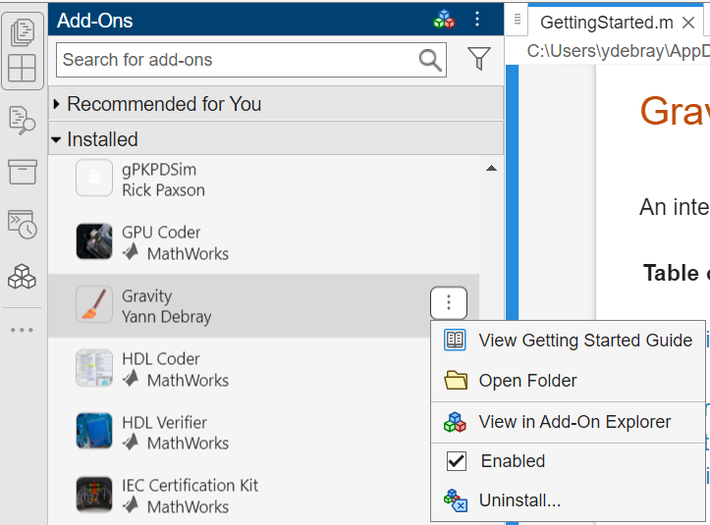Screen dimensions: 710x525
Task: Open the Add-Ons panel three-dot options menu
Action: 477,20
